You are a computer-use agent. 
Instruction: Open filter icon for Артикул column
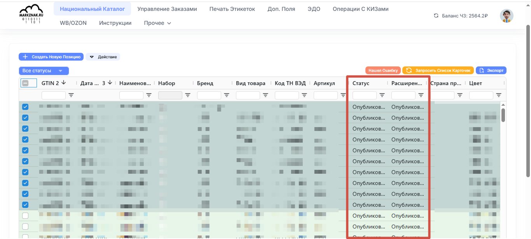pyautogui.click(x=343, y=95)
